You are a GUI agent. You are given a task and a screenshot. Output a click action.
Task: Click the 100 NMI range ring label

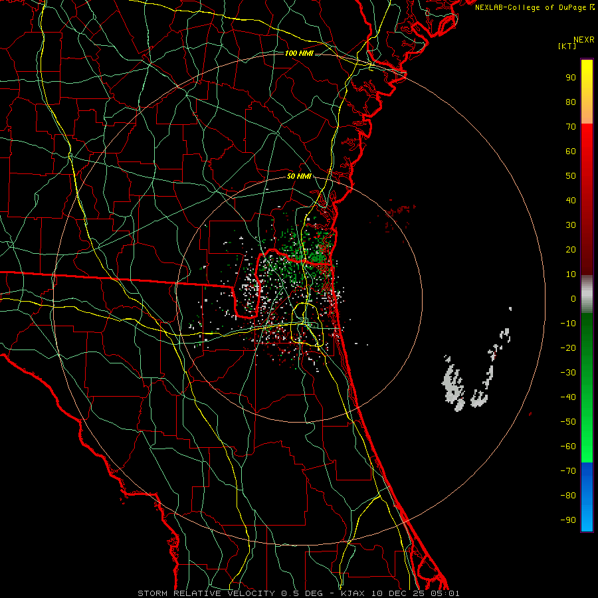pyautogui.click(x=299, y=53)
